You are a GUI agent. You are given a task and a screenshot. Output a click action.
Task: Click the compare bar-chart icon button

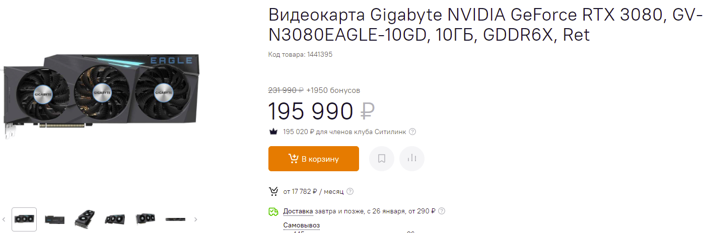coord(412,159)
